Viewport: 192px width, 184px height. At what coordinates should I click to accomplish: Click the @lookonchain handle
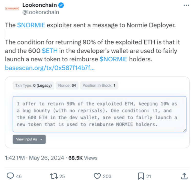coord(41,12)
